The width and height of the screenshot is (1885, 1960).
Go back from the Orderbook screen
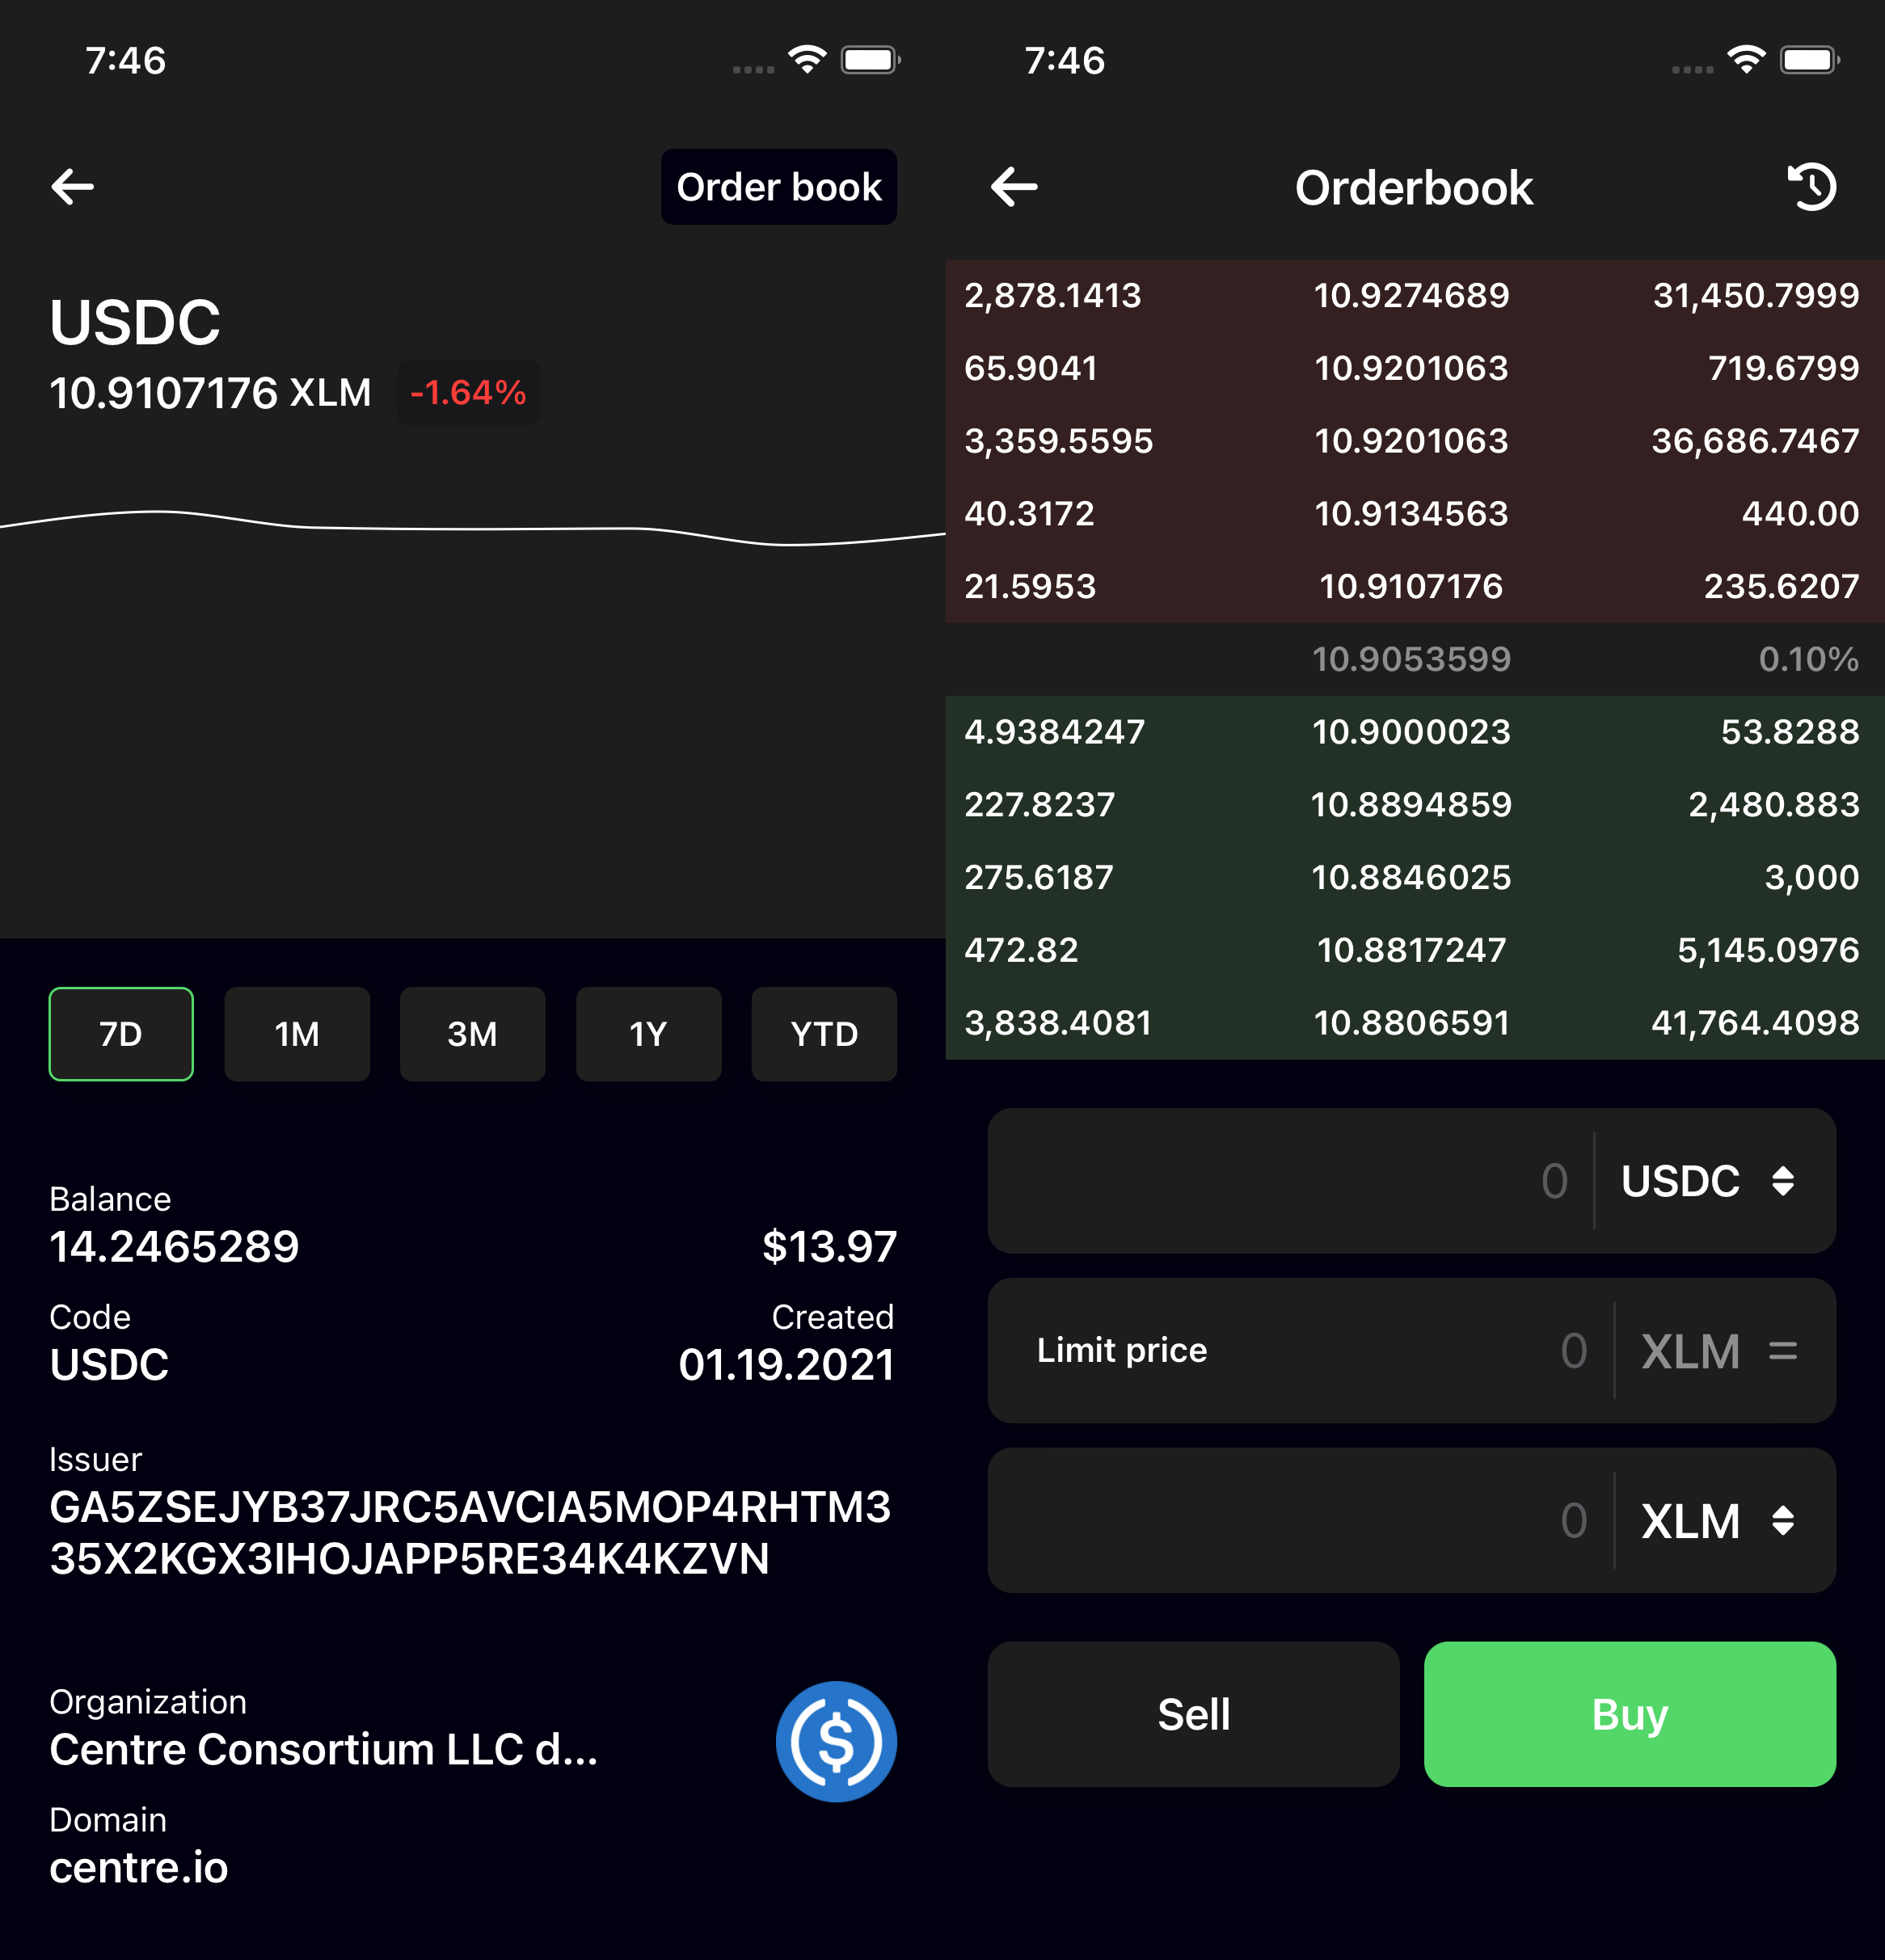[1013, 187]
